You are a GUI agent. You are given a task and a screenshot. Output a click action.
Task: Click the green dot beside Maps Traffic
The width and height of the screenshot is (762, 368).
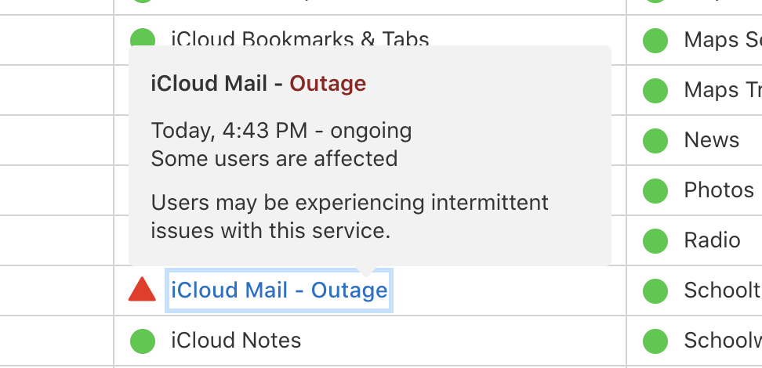coord(655,90)
